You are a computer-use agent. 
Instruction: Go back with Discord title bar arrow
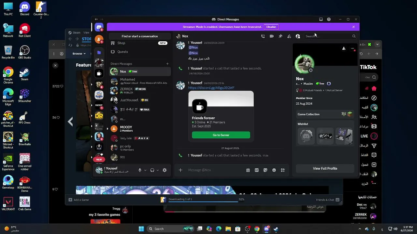pyautogui.click(x=96, y=19)
